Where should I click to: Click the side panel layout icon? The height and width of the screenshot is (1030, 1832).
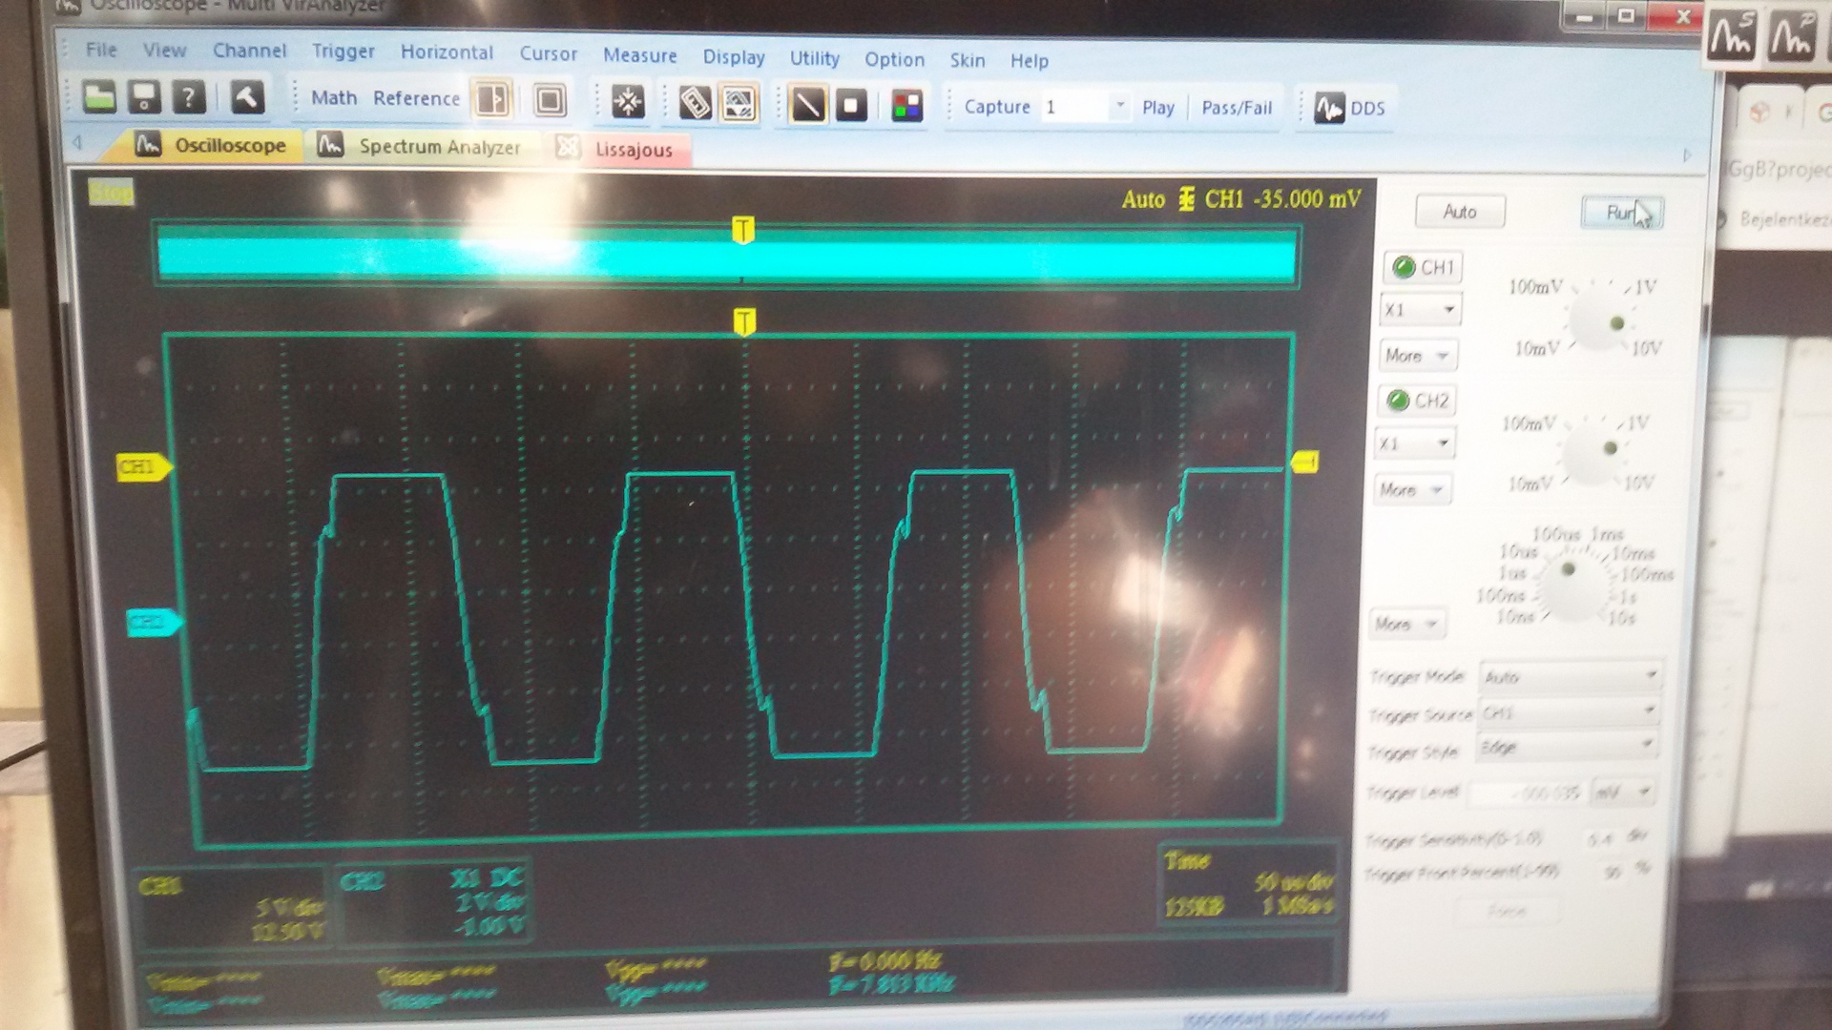click(493, 100)
